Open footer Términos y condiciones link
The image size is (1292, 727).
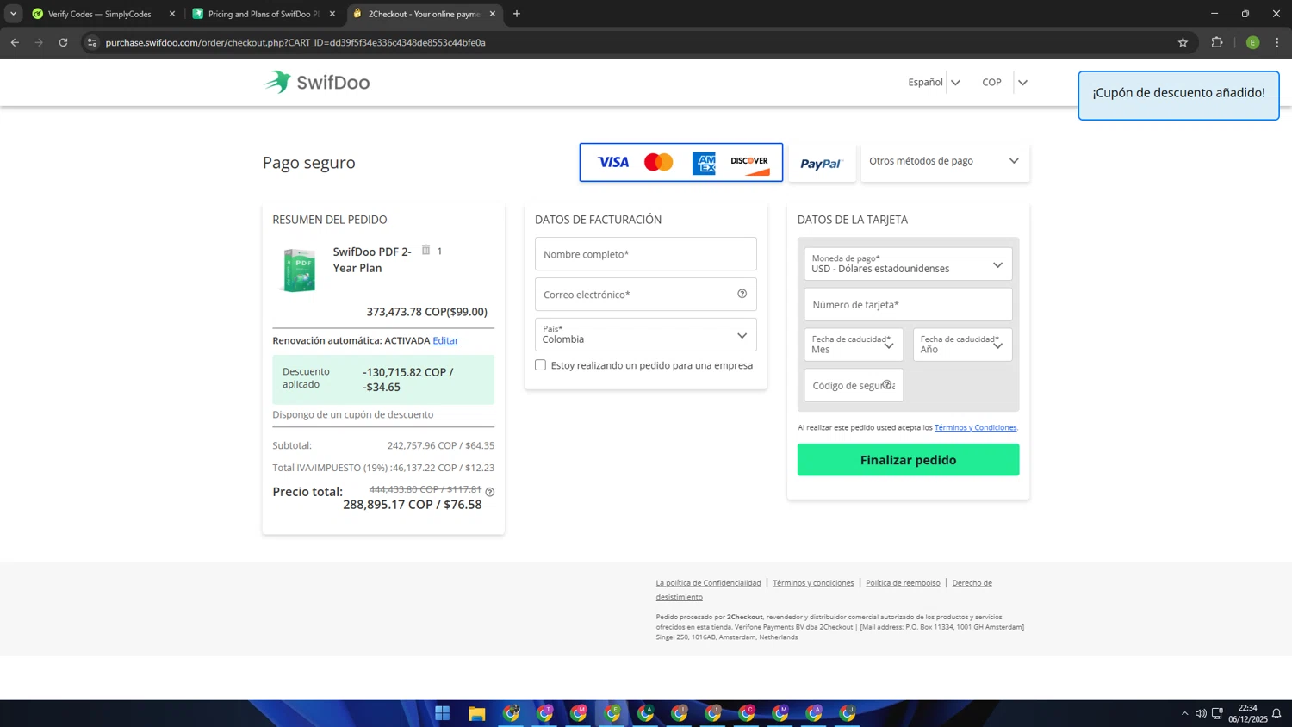pyautogui.click(x=813, y=583)
